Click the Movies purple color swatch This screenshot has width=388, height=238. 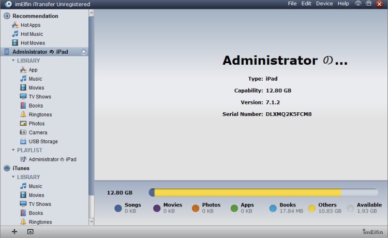(x=157, y=209)
